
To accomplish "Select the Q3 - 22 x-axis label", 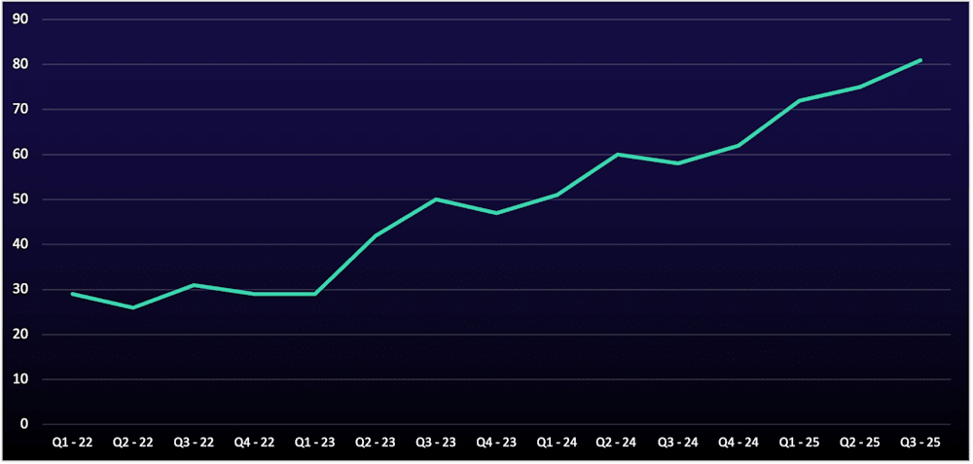I will (x=194, y=443).
